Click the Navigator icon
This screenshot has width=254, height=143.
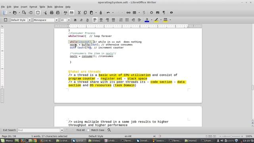click(x=151, y=13)
